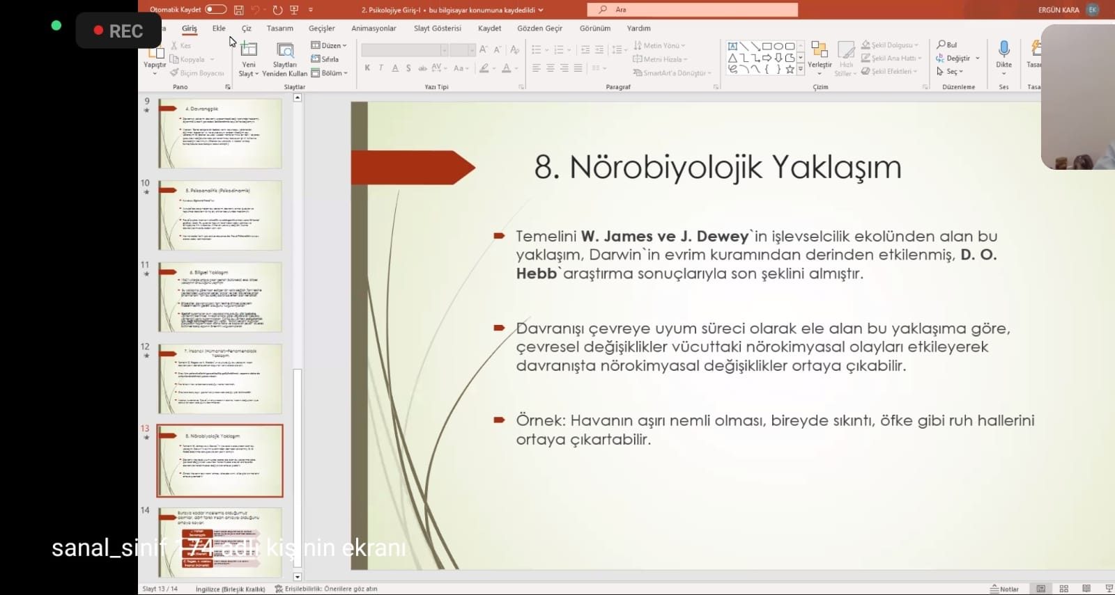Toggle bold K formatting

tap(367, 68)
